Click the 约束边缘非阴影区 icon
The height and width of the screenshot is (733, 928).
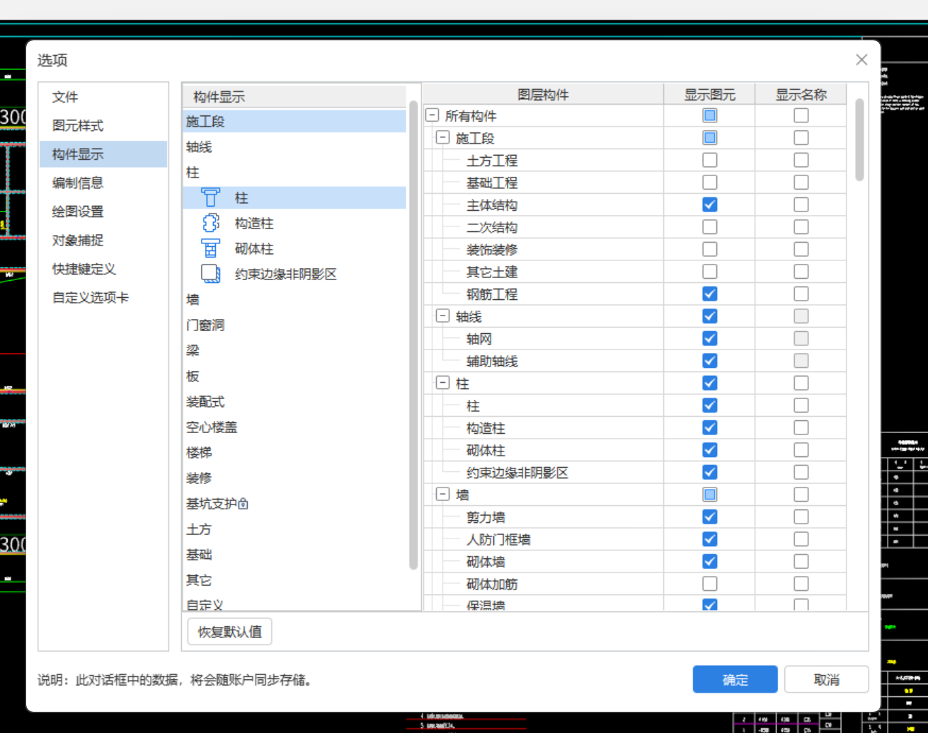pyautogui.click(x=210, y=274)
